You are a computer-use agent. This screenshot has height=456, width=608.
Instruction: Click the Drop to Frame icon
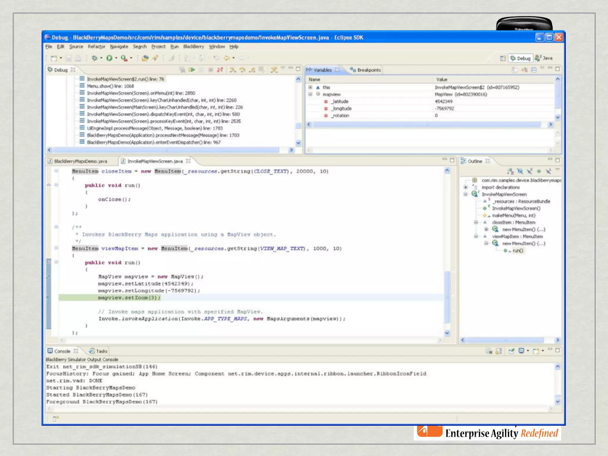(x=261, y=70)
